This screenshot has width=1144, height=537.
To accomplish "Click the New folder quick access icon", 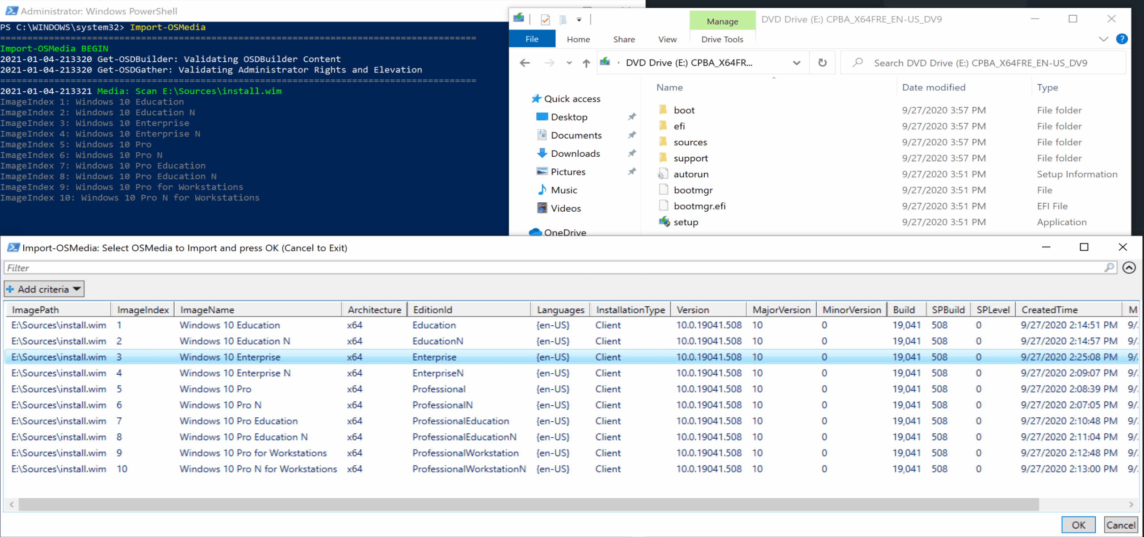I will [x=562, y=20].
